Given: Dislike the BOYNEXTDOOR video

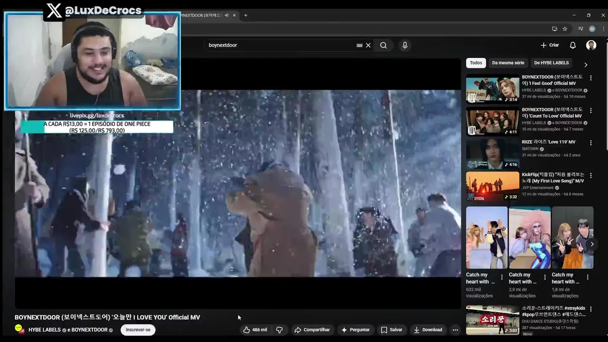Looking at the screenshot, I should [x=279, y=330].
